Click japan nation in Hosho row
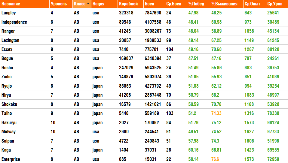The height and width of the screenshot is (163, 288). coord(97,68)
